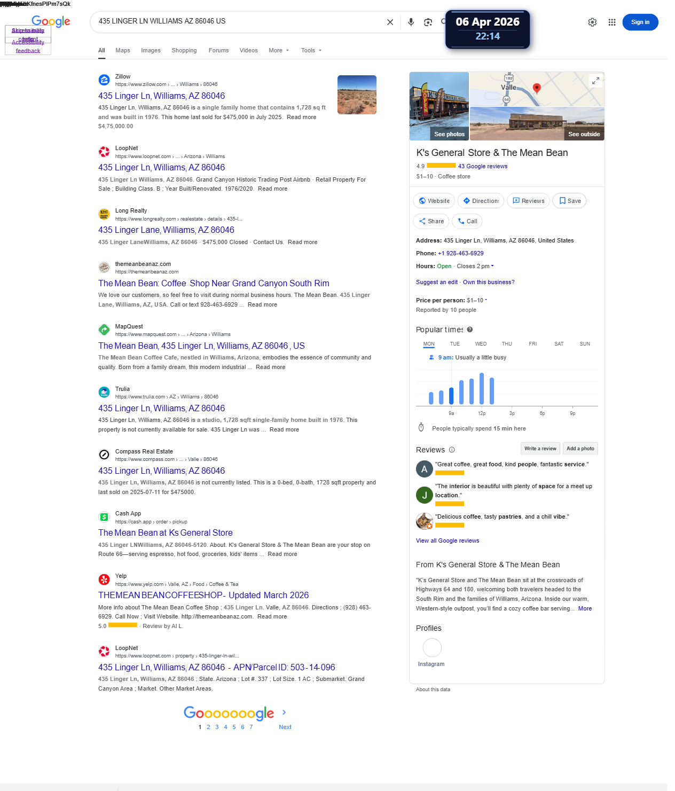
Task: Open settings gear icon
Action: tap(592, 22)
